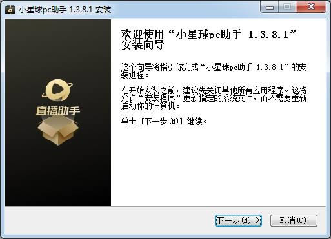Minimize the installer window

coord(269,7)
